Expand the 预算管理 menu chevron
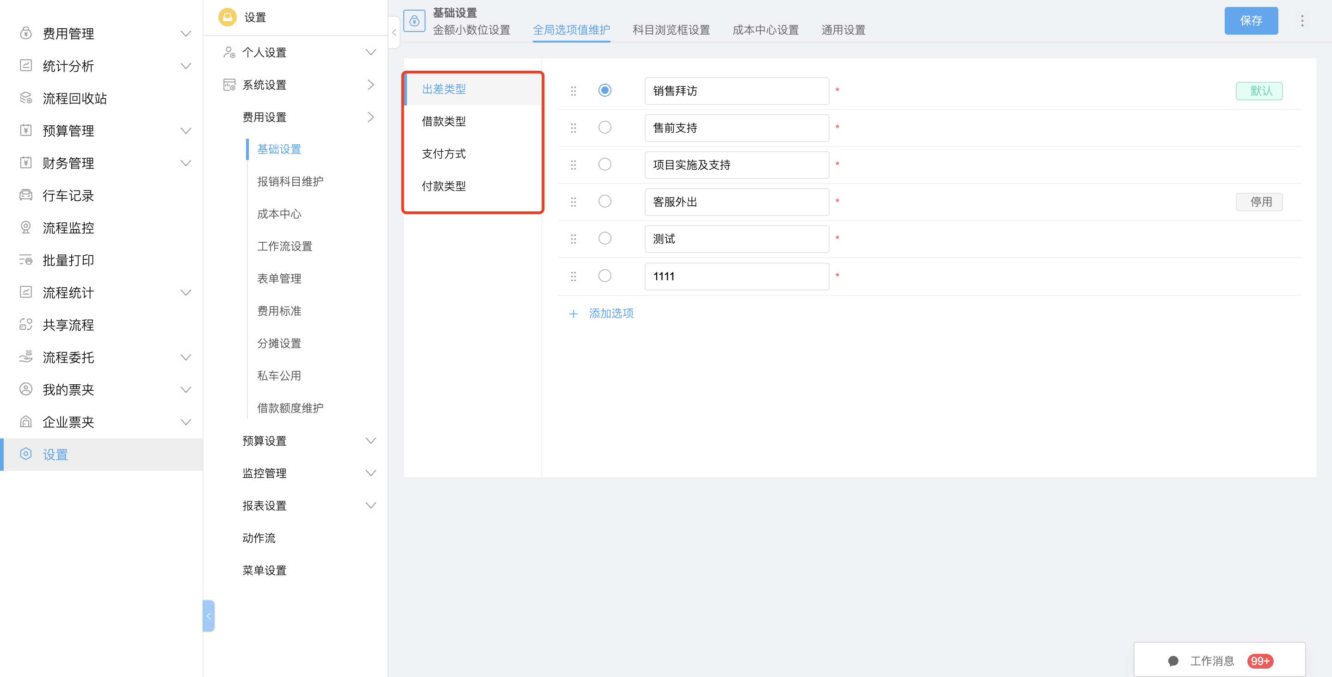The width and height of the screenshot is (1332, 677). coord(185,130)
